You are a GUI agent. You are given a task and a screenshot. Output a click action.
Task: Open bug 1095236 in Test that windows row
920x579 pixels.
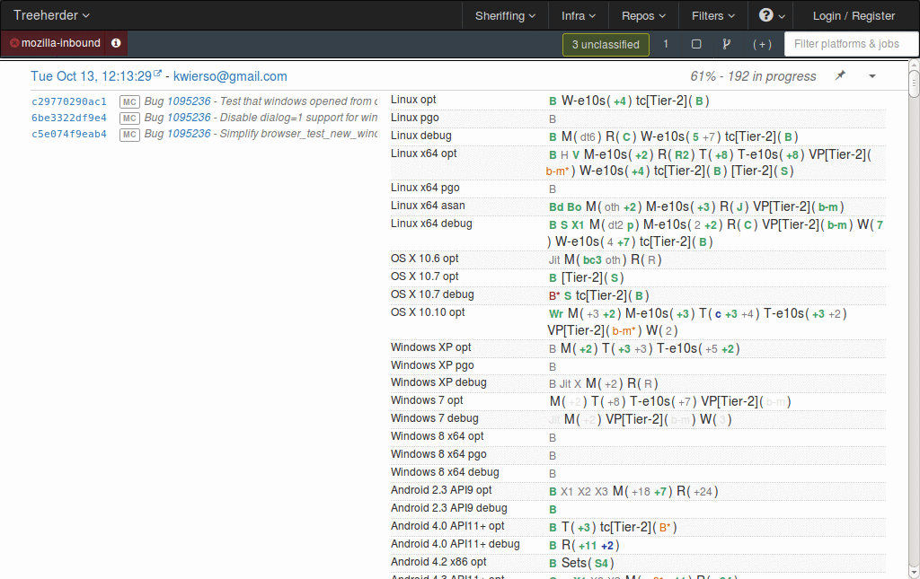(x=189, y=101)
